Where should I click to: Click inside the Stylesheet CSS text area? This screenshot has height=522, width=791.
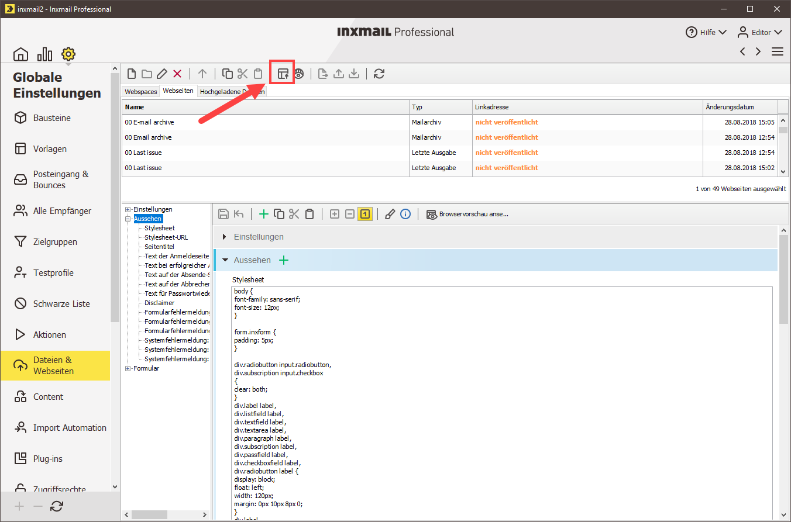502,403
